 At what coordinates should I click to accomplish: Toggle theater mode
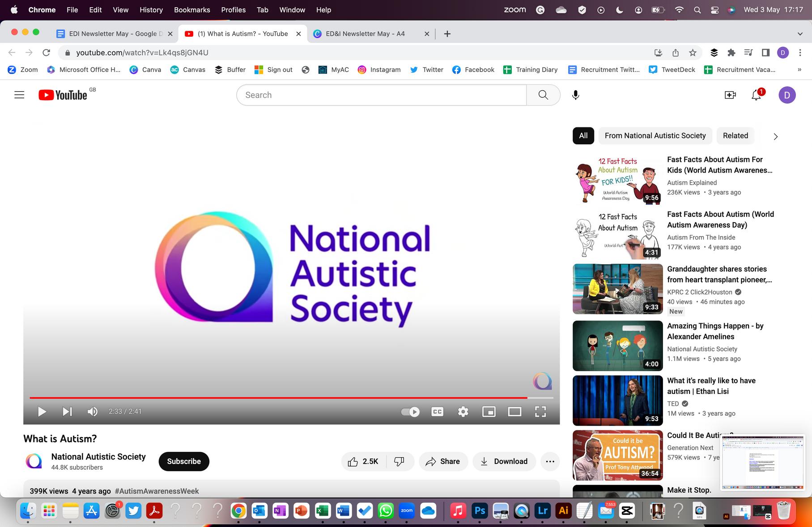(514, 411)
